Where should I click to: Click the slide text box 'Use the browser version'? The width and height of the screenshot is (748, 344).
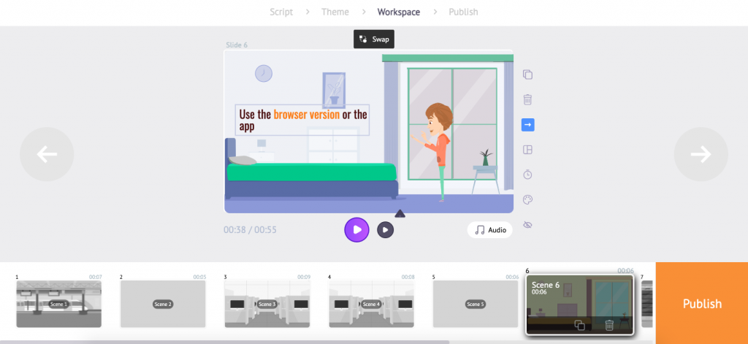click(302, 121)
